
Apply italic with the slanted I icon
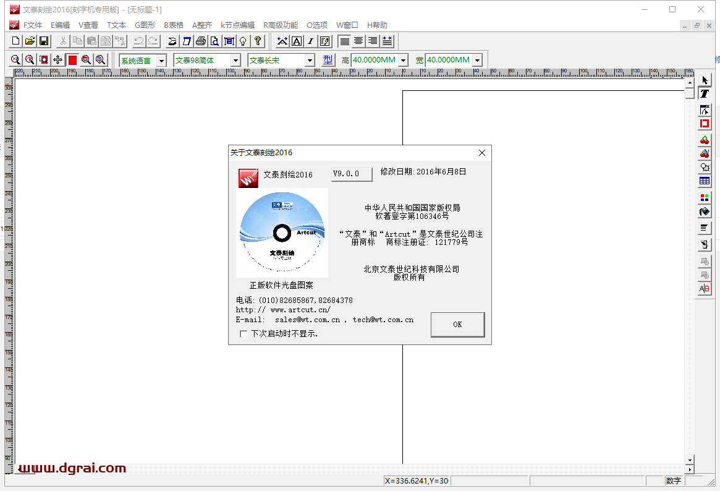(x=311, y=41)
